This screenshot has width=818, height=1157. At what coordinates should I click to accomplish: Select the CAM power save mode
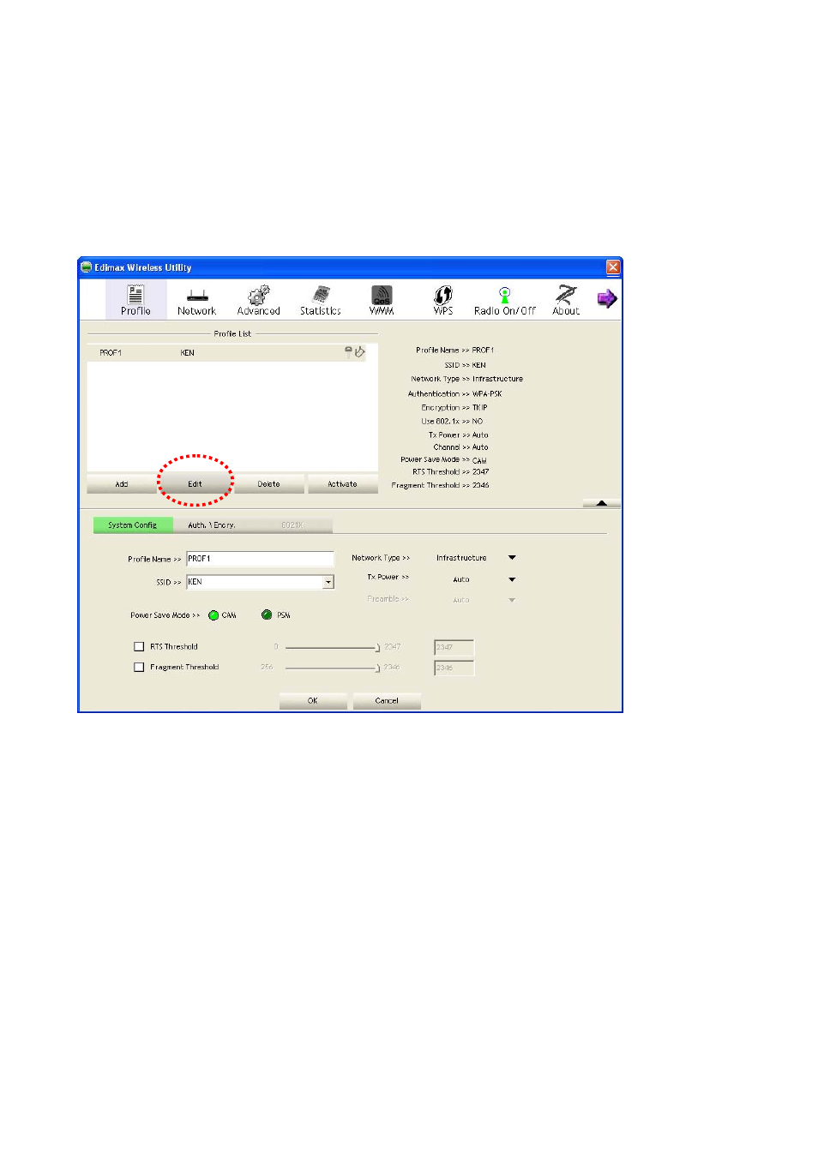(214, 615)
